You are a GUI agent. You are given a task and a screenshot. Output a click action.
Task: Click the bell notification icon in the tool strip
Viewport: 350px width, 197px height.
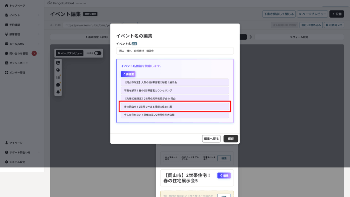pyautogui.click(x=58, y=92)
